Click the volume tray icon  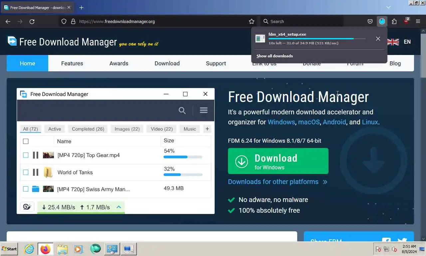tap(394, 249)
